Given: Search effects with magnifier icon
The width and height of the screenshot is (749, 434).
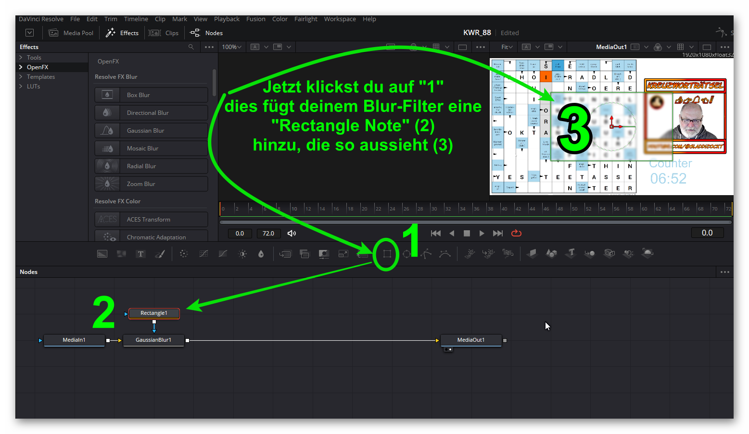Looking at the screenshot, I should click(x=191, y=47).
